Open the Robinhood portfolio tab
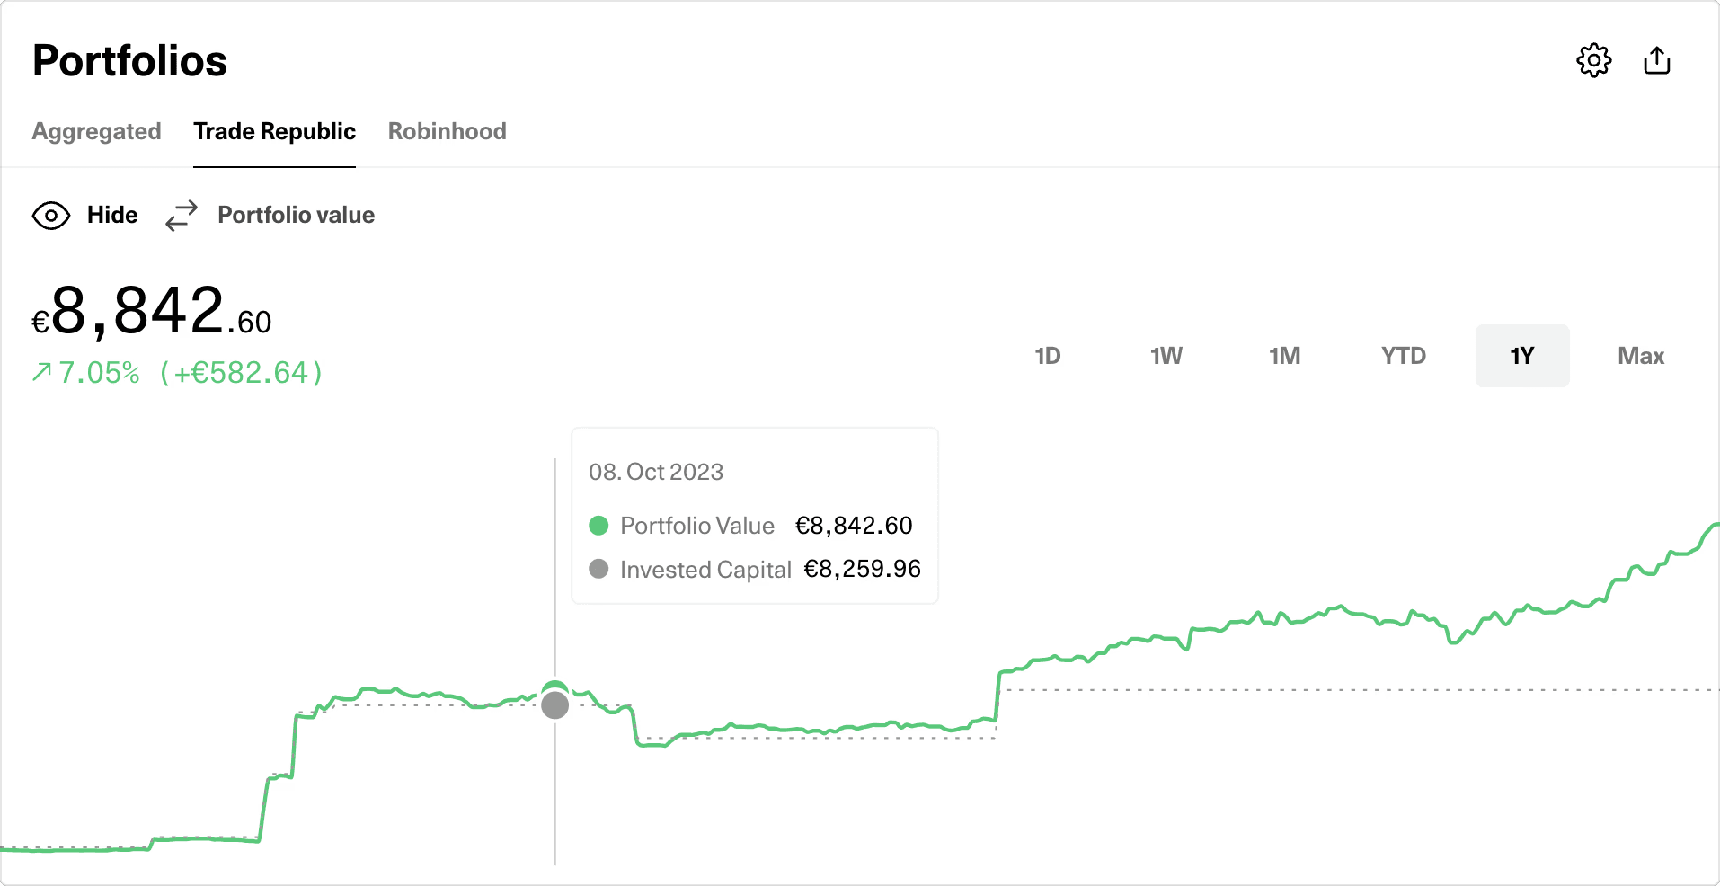Screen dimensions: 1720x886 pyautogui.click(x=447, y=131)
